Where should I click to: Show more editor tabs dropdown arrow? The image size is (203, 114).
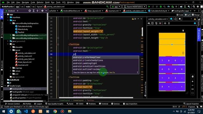click(194, 11)
